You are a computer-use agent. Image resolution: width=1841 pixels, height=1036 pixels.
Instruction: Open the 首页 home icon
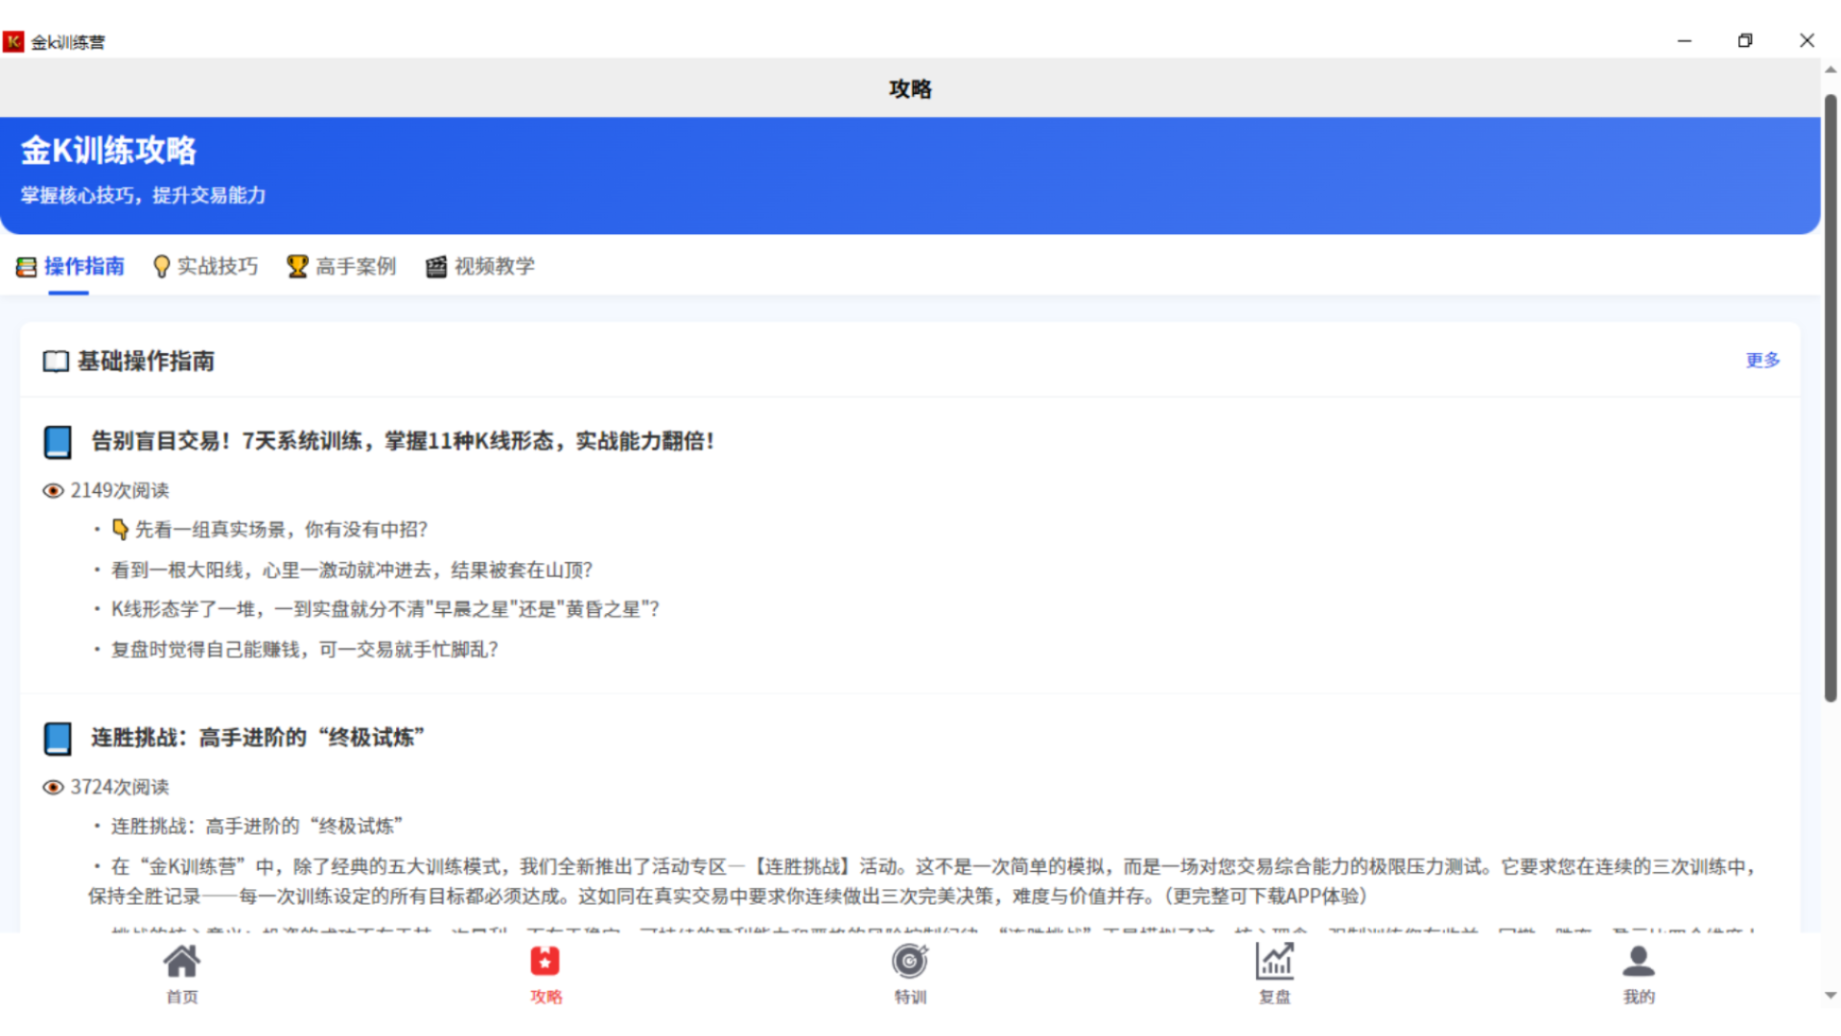pyautogui.click(x=181, y=961)
